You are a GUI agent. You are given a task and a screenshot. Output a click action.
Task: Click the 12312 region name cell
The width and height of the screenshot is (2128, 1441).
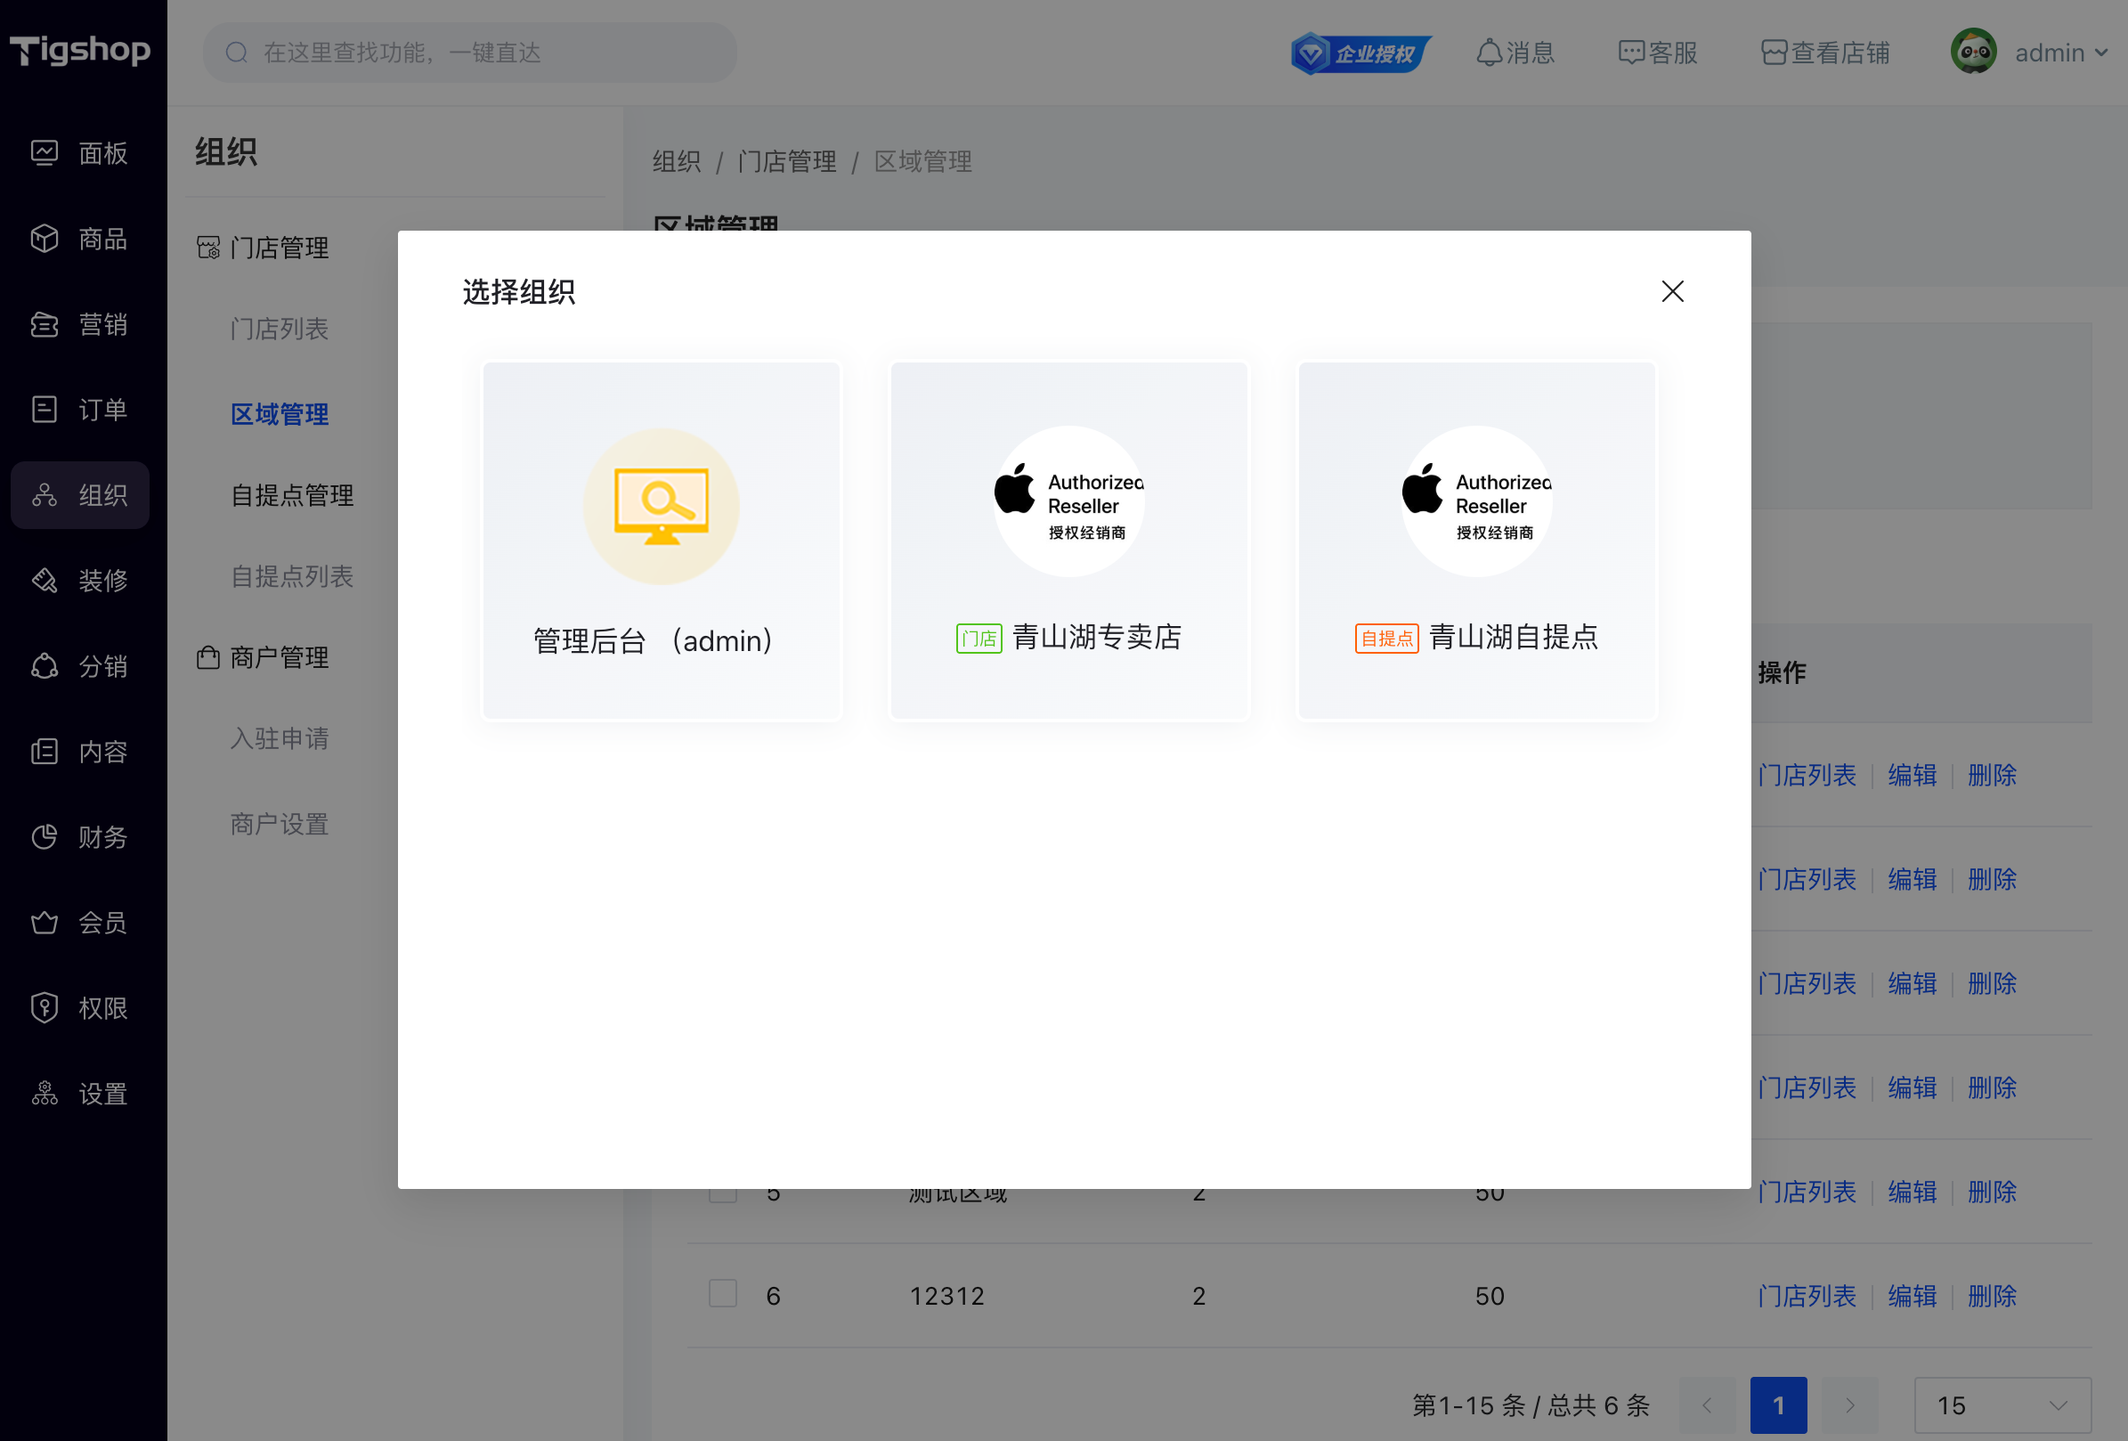tap(946, 1295)
